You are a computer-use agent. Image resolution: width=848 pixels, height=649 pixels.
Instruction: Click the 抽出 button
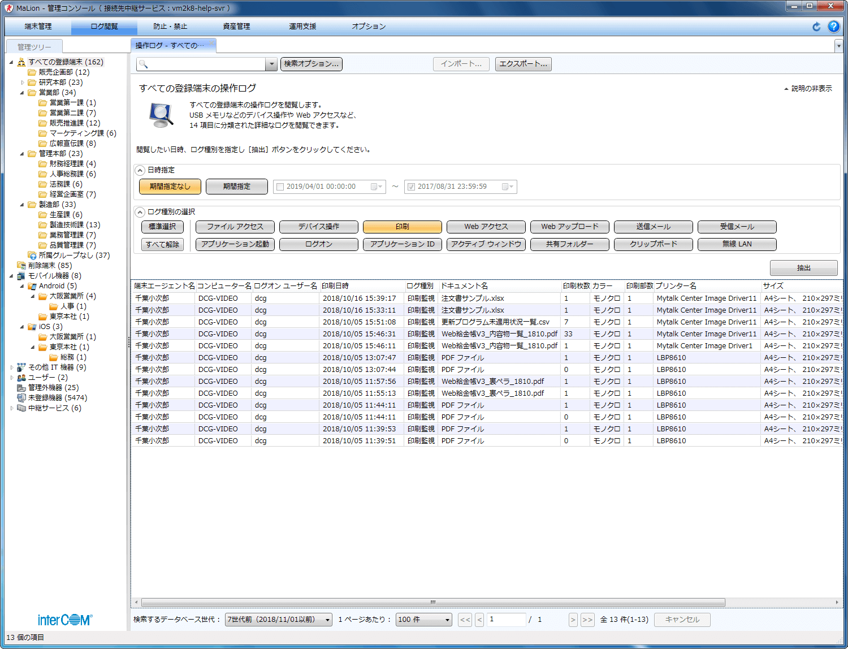tap(803, 268)
